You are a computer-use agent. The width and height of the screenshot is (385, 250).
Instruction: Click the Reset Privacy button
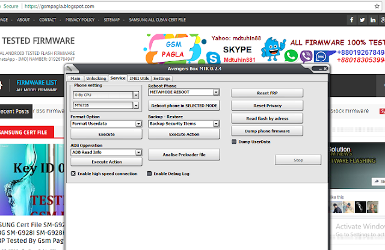267,106
